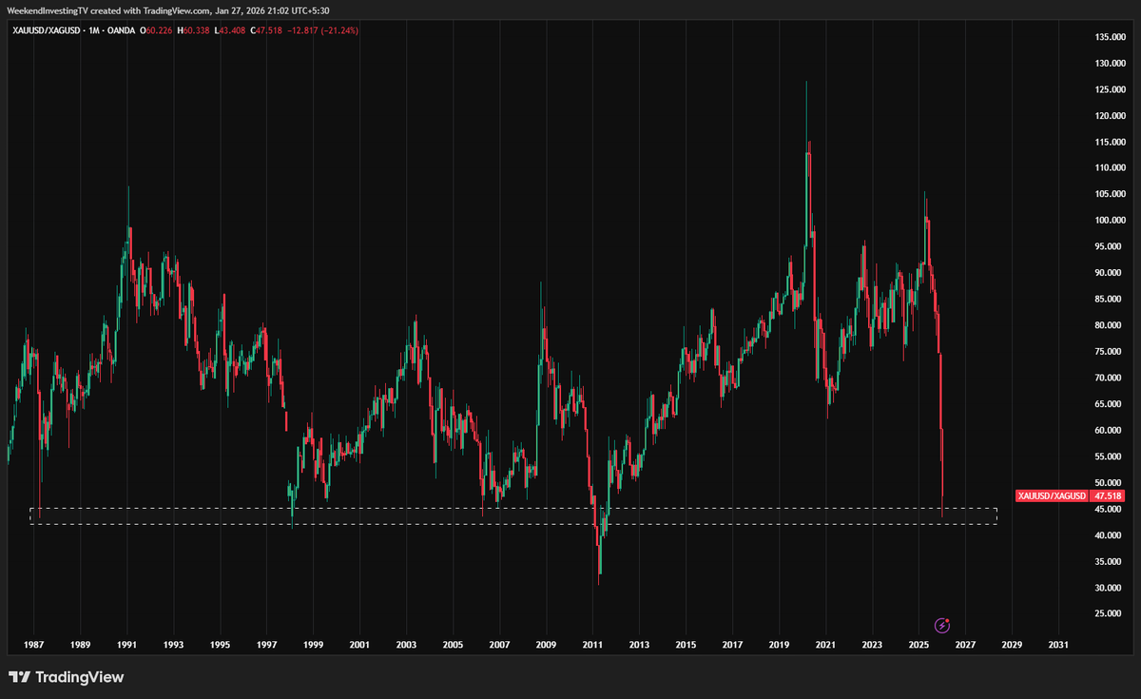Screen dimensions: 1141x699
Task: Click the 55.000 price axis label
Action: [1110, 456]
